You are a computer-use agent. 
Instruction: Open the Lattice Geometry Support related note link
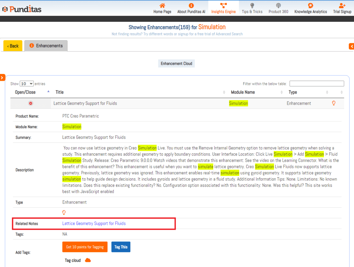(94, 223)
